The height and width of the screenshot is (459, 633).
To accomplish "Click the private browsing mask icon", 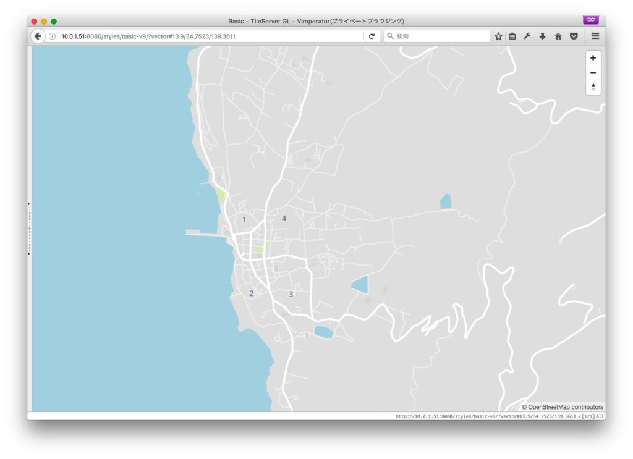I will point(590,20).
